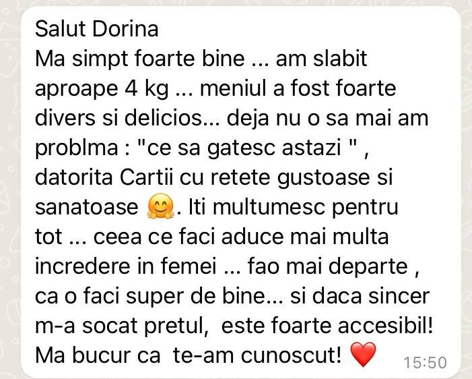Click the word "gustoase" in message
This screenshot has width=472, height=379.
(x=323, y=178)
